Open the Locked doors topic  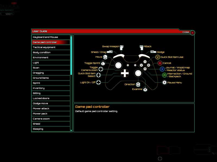coord(51,98)
